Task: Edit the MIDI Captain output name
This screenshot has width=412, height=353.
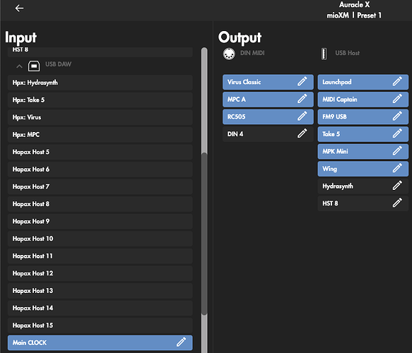Action: click(x=397, y=99)
